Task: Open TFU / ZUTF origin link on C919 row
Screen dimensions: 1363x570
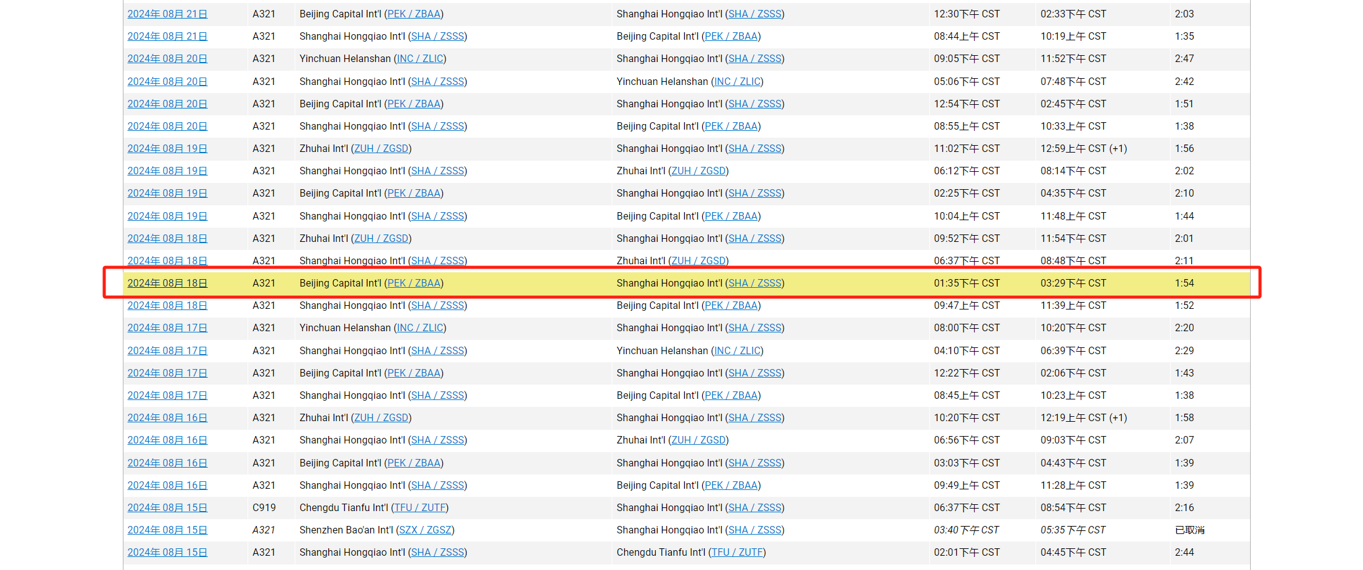Action: [420, 508]
